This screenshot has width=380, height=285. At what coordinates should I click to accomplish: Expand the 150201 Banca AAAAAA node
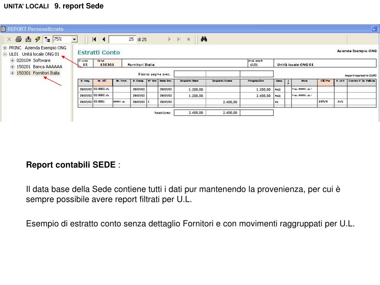tap(12, 67)
